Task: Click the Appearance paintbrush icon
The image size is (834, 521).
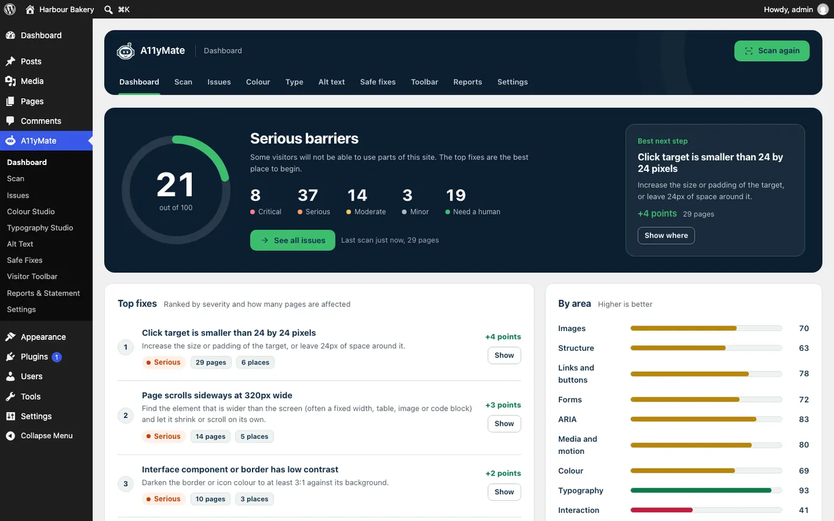Action: tap(10, 337)
